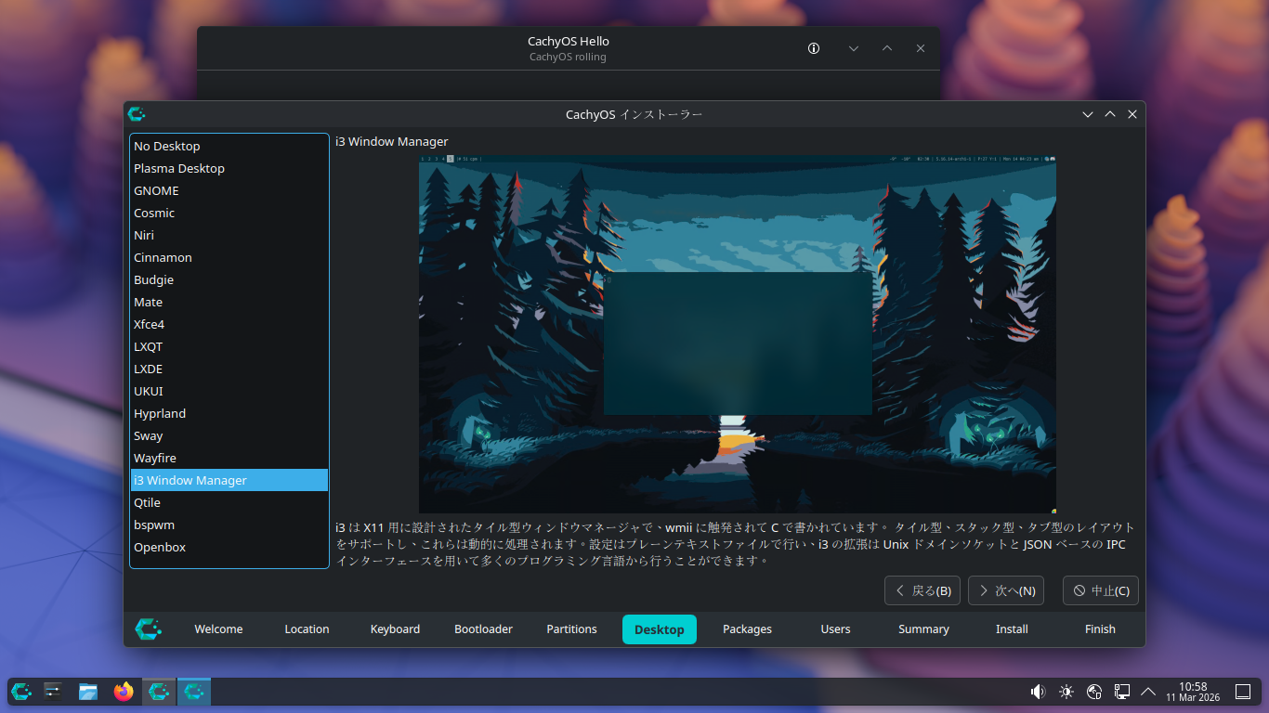This screenshot has height=713, width=1269.
Task: Select Sway in the desktop list
Action: click(x=229, y=435)
